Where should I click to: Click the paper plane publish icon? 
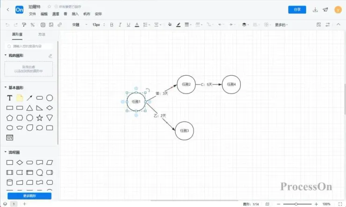point(325,10)
